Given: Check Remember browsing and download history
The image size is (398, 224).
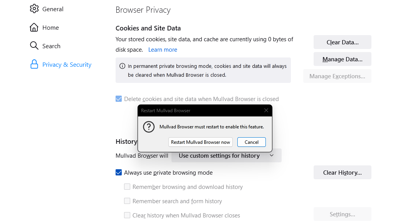Looking at the screenshot, I should (x=127, y=187).
